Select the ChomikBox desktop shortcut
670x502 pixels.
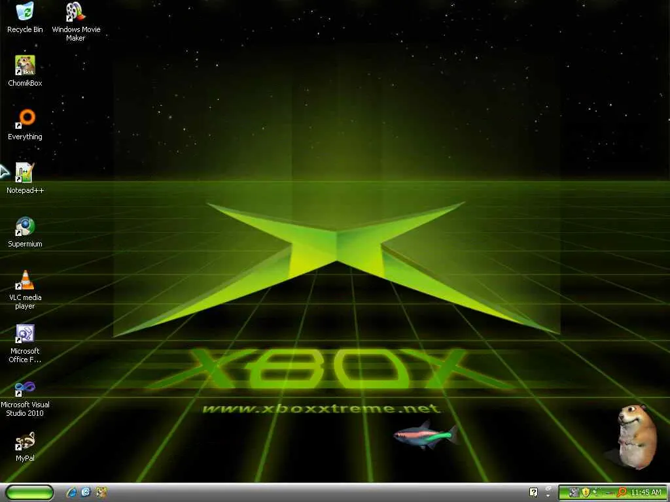25,65
